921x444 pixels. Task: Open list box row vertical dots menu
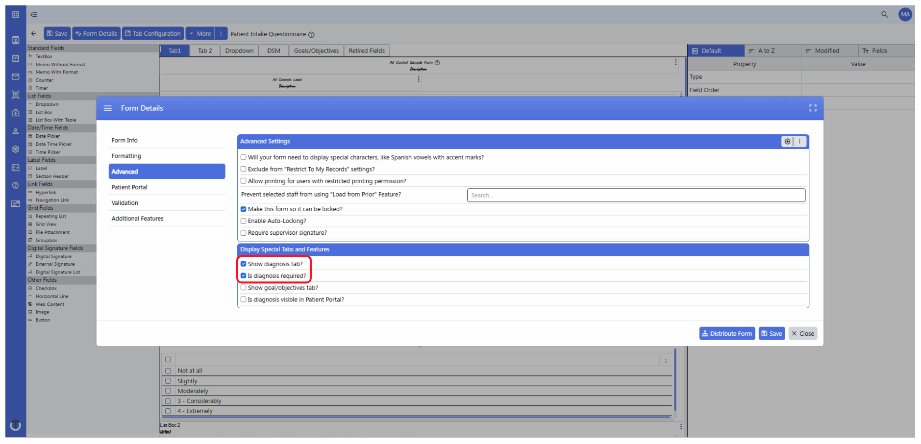tap(666, 361)
